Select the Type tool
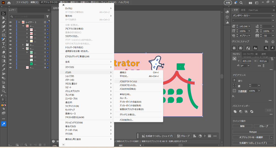Image resolution: width=276 pixels, height=148 pixels. pyautogui.click(x=4, y=44)
